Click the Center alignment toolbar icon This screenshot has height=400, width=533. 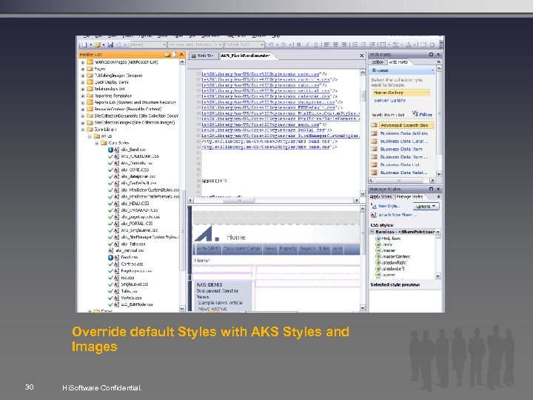click(335, 44)
